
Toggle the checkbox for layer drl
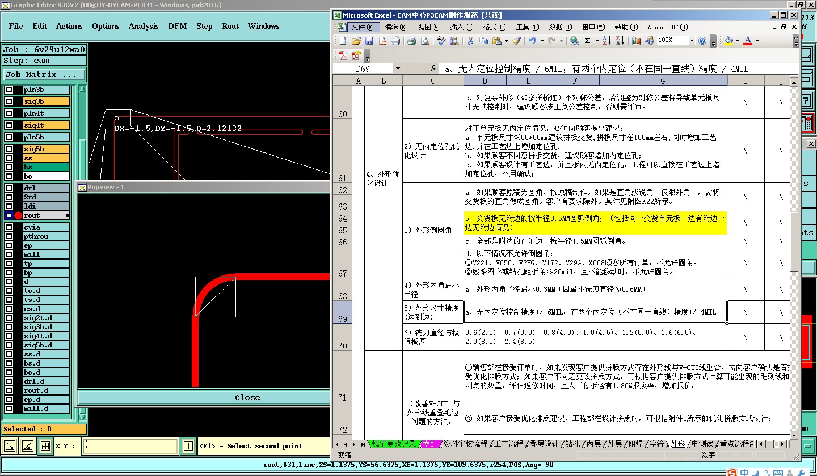click(x=9, y=188)
